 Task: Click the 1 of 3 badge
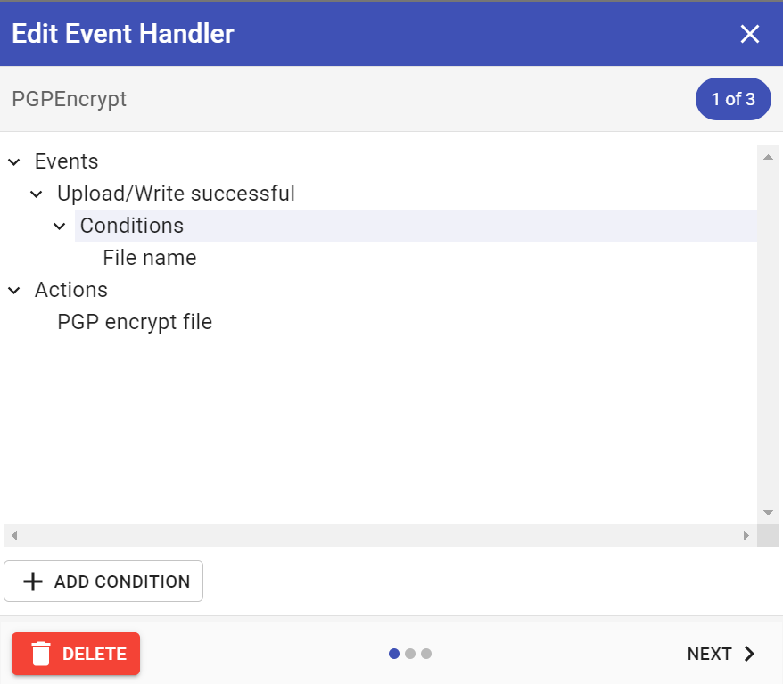tap(732, 99)
